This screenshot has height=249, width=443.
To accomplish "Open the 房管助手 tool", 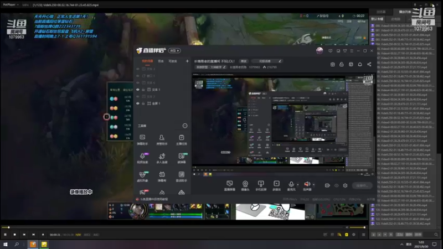I will click(x=162, y=139).
